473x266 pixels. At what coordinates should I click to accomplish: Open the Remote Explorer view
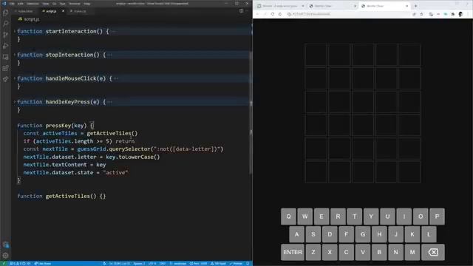[5, 57]
